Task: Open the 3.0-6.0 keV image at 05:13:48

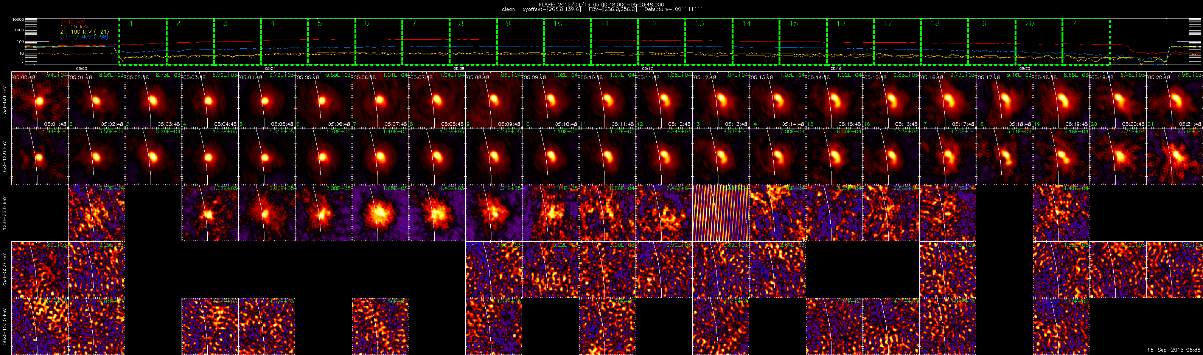Action: click(777, 100)
